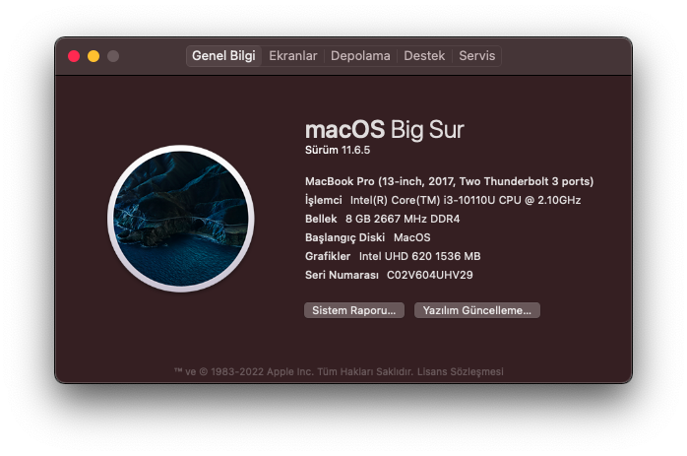Click the serial number C02V604UHV29
The height and width of the screenshot is (456, 687).
point(429,275)
